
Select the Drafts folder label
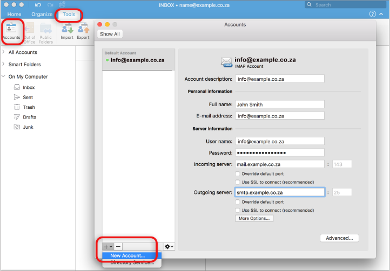(30, 117)
